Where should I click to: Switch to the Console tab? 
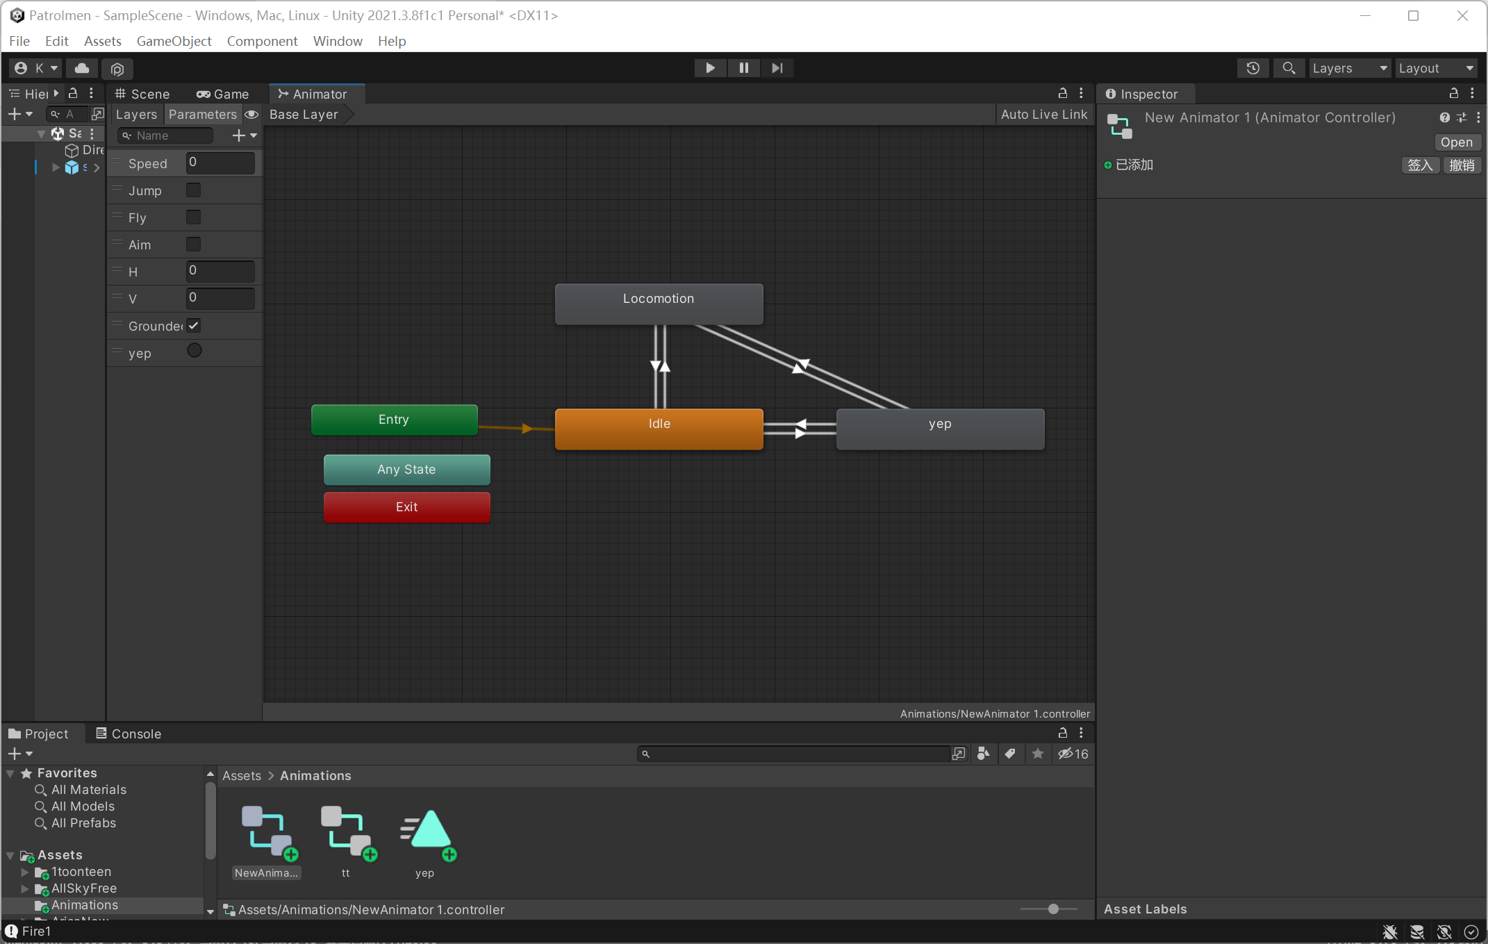[129, 734]
